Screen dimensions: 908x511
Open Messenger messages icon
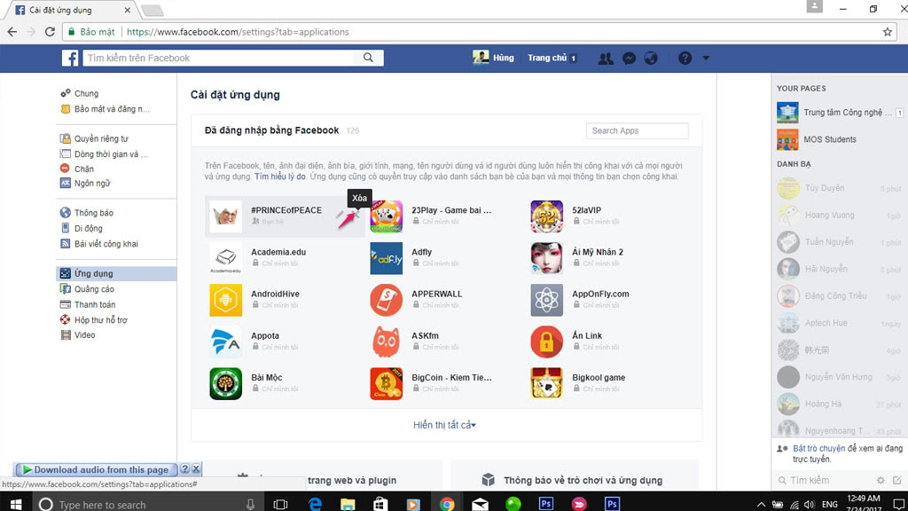point(629,58)
